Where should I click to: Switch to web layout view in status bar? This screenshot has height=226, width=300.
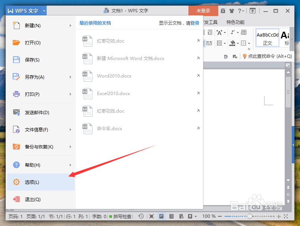click(181, 216)
